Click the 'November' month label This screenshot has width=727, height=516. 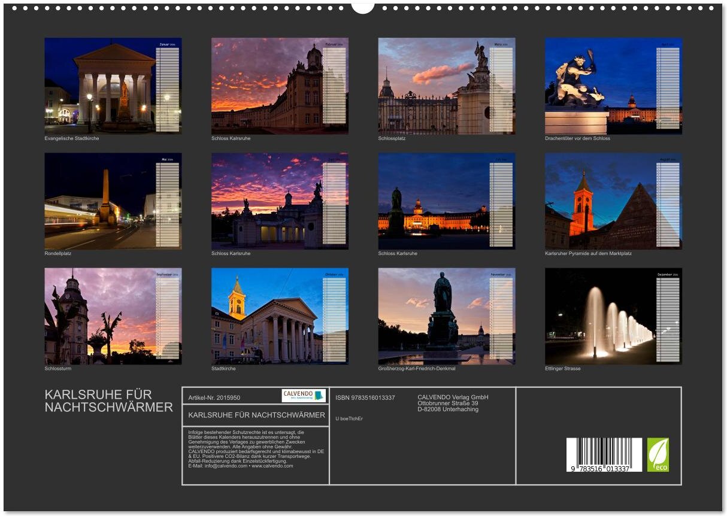click(x=498, y=274)
